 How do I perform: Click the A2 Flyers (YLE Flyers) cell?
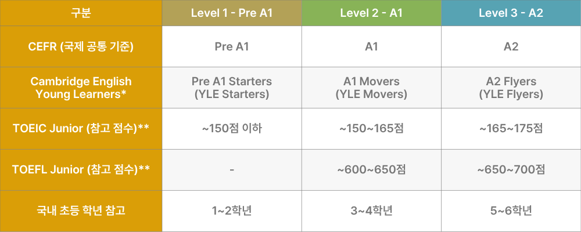pyautogui.click(x=511, y=88)
